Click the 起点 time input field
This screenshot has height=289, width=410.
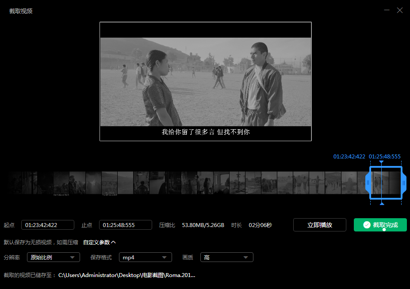coord(47,225)
